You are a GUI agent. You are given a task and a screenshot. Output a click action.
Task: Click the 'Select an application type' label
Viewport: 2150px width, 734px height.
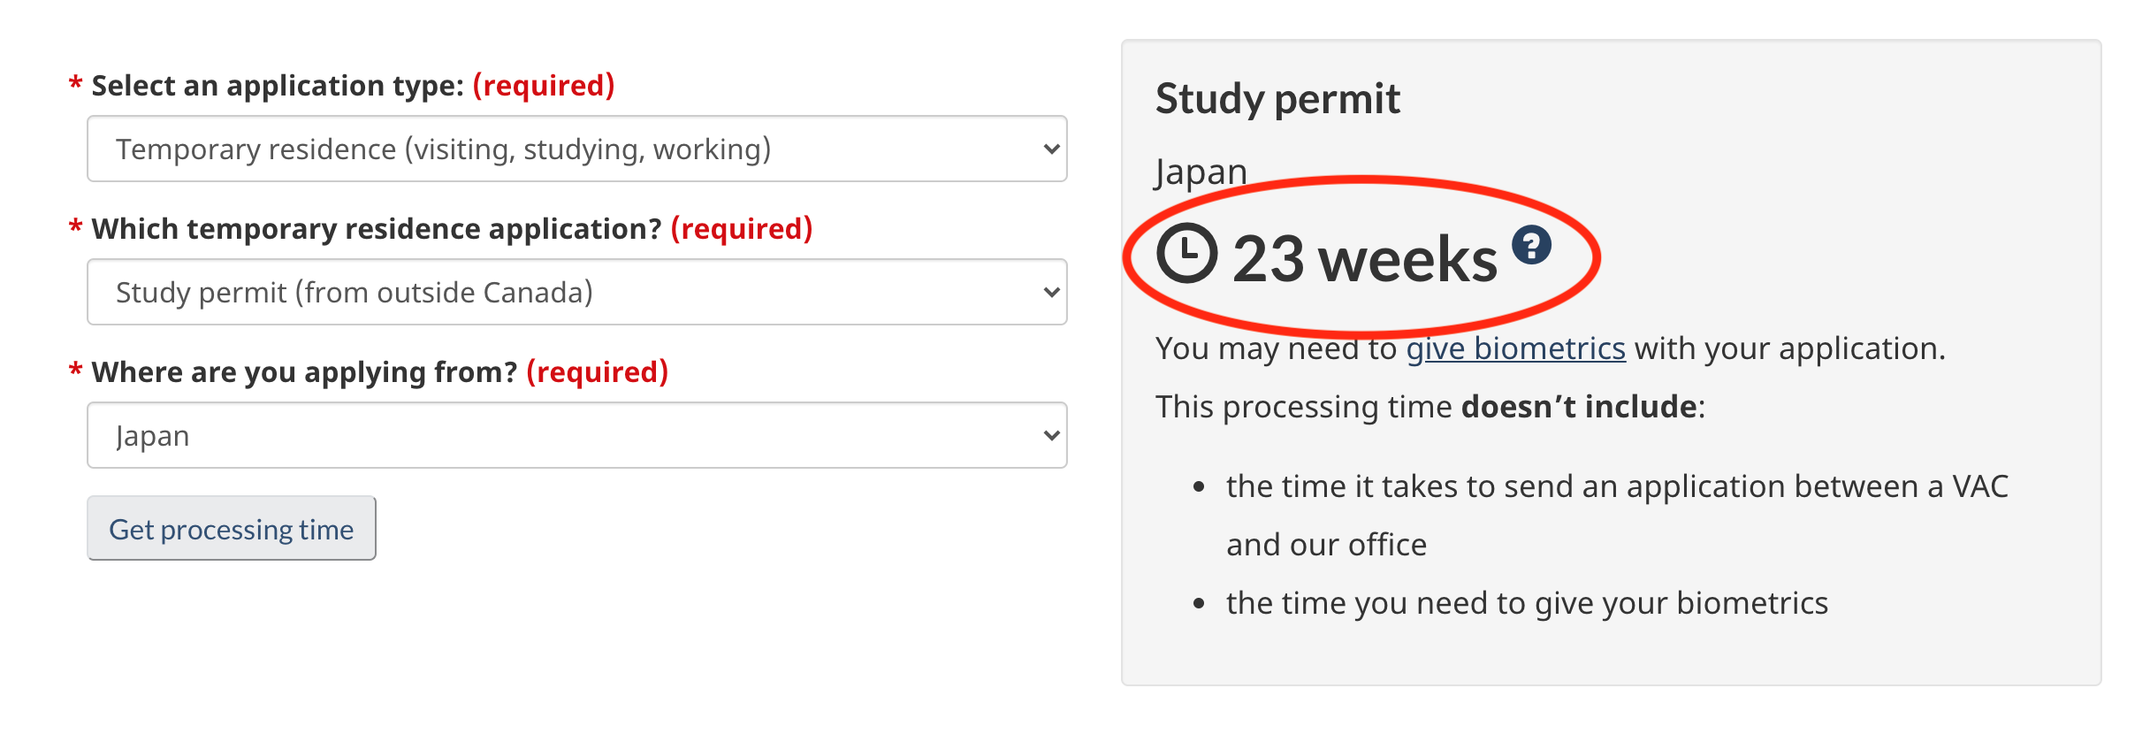click(x=278, y=86)
